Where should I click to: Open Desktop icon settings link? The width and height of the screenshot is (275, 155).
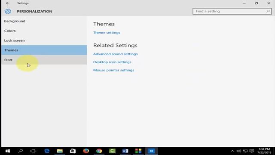(112, 62)
